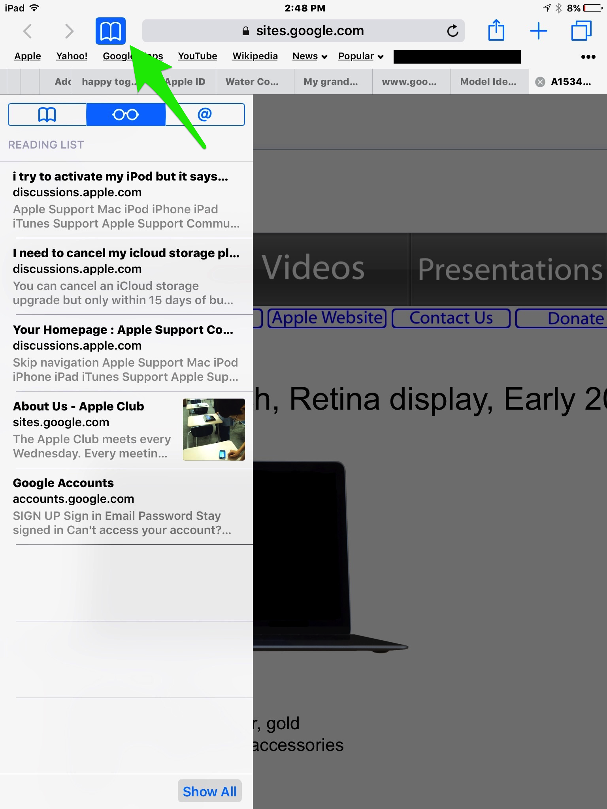Tap Show All in reading list
The image size is (607, 809).
coord(209,791)
